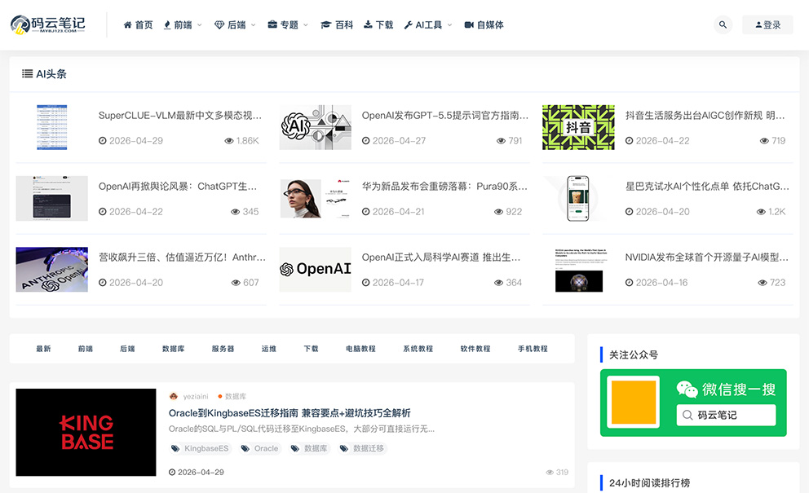
Task: Click the graduation cap icon beside 百科
Action: (x=325, y=24)
